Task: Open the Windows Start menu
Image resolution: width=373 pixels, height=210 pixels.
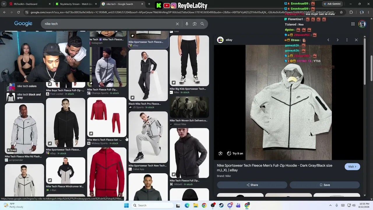Action: (x=126, y=205)
